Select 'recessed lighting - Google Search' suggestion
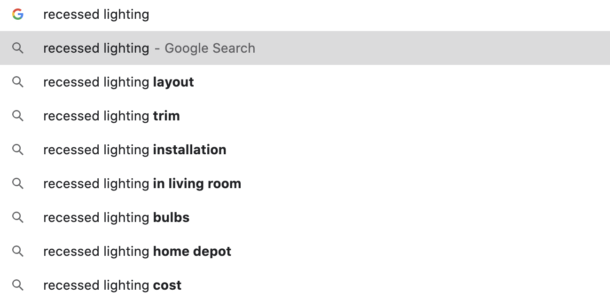This screenshot has width=610, height=301. click(x=149, y=48)
